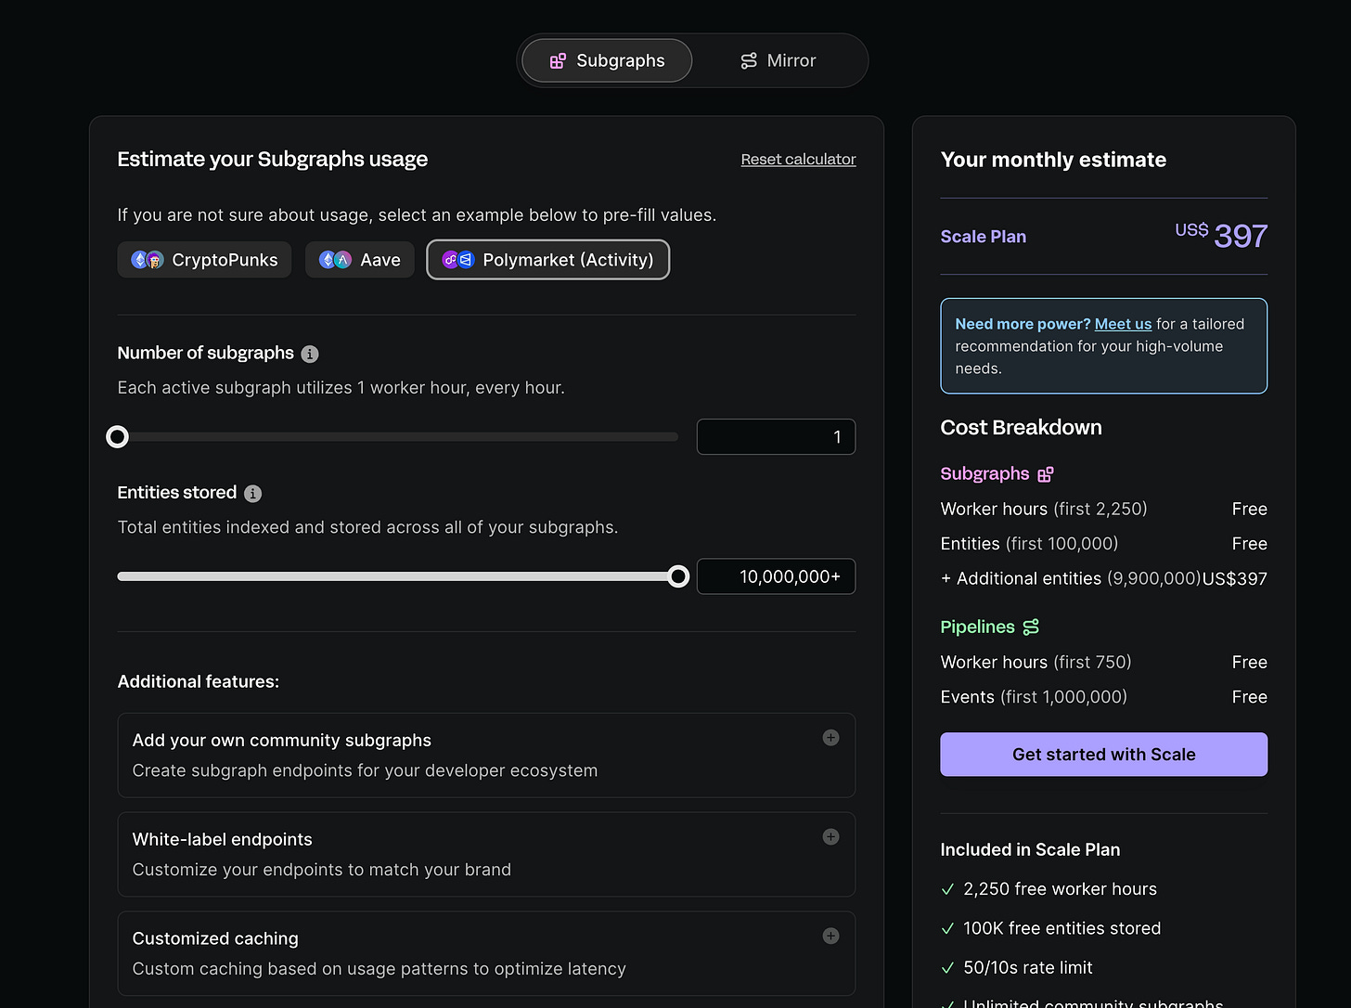
Task: Click Pipelines icon in Cost Breakdown
Action: (1031, 627)
